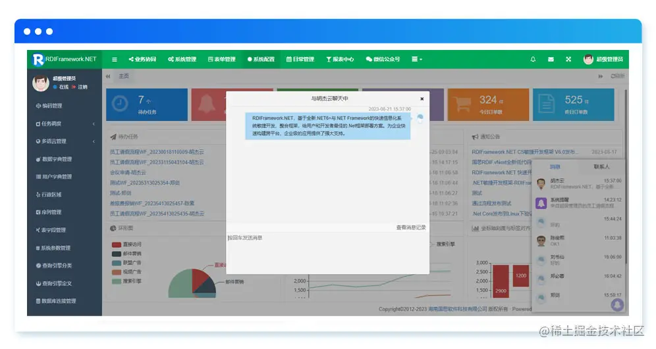
Task: Open task 会议申请-胡杰云
Action: coord(128,172)
